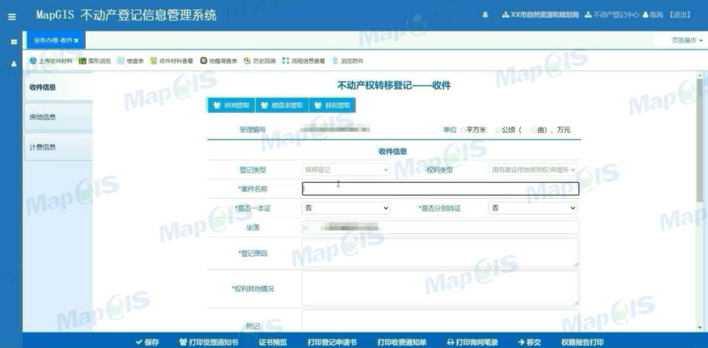Click 保存 in bottom bar

(x=147, y=342)
